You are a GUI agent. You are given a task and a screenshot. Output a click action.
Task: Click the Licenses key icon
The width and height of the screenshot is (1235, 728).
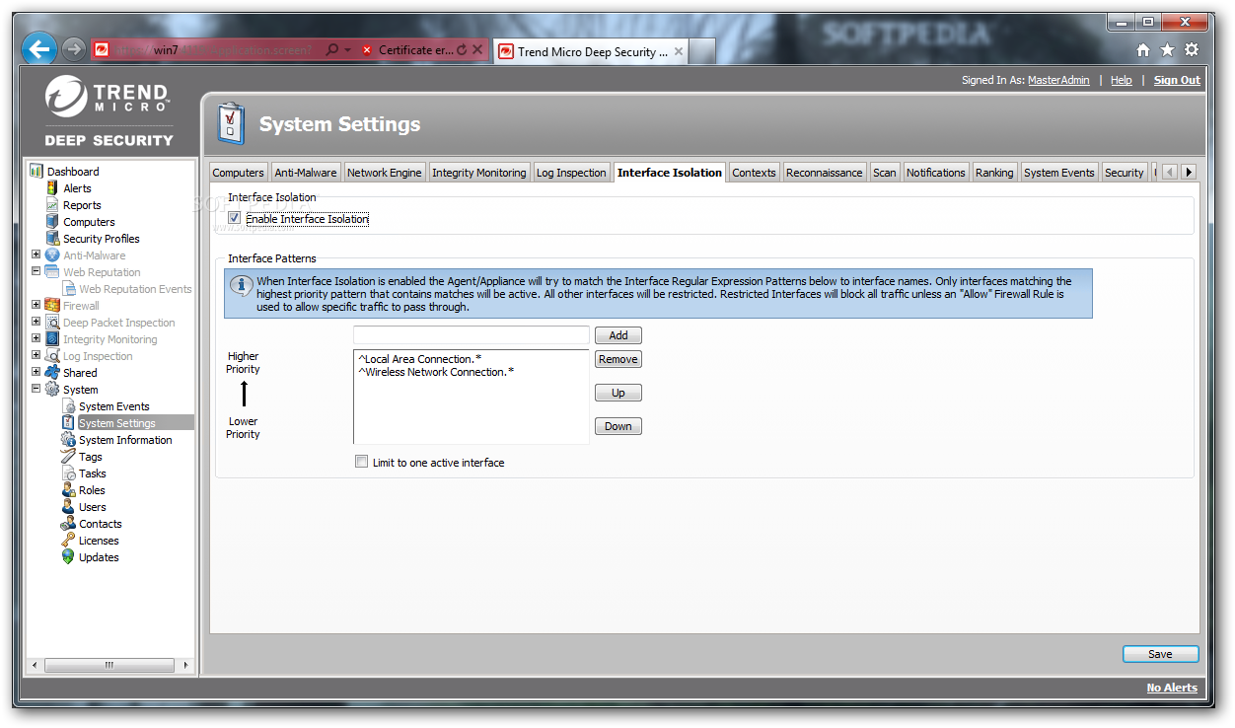[68, 541]
